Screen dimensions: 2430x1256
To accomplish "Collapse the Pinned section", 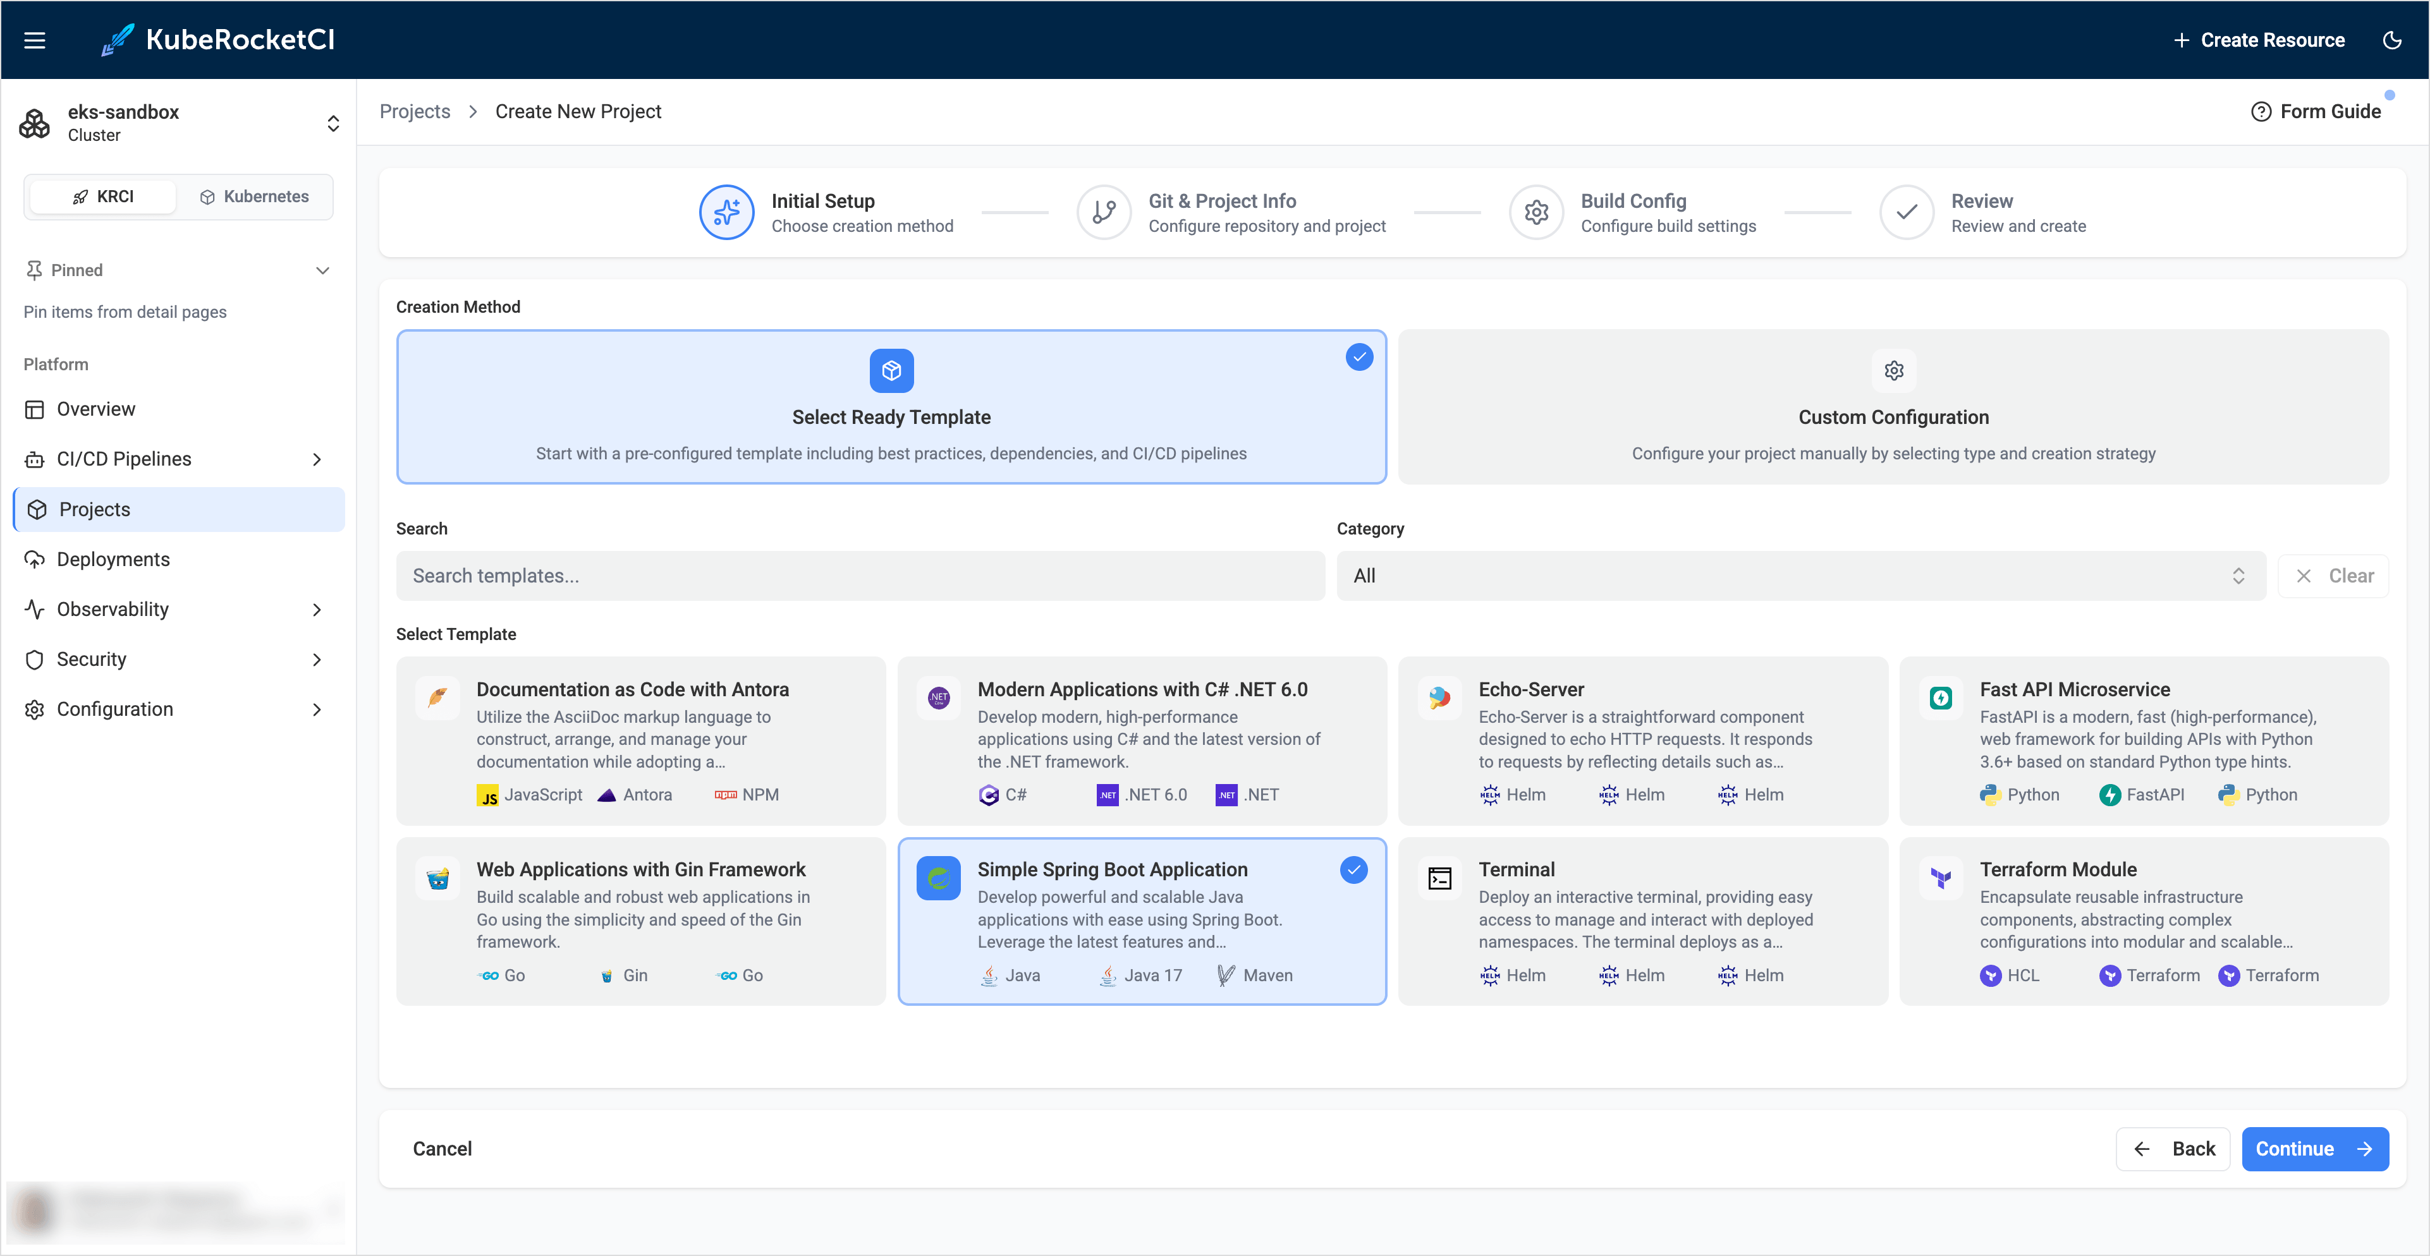I will [x=322, y=270].
